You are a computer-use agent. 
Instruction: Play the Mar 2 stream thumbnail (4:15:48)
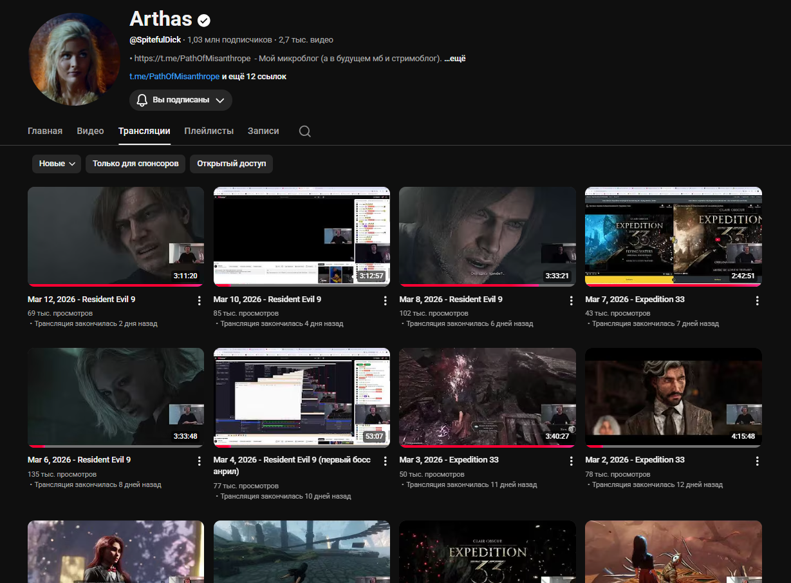[x=673, y=397]
